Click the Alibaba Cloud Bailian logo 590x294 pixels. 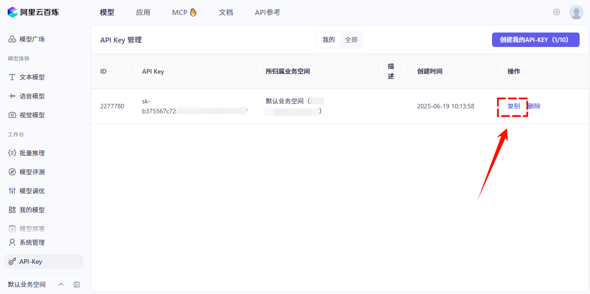click(x=33, y=12)
